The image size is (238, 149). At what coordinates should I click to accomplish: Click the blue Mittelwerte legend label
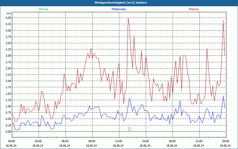coord(118,9)
